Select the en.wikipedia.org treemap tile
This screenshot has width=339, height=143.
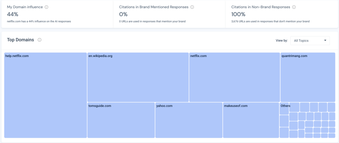(138, 77)
